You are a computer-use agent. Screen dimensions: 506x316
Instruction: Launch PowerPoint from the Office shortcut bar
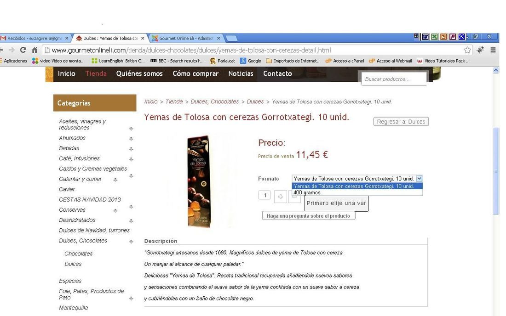[443, 37]
